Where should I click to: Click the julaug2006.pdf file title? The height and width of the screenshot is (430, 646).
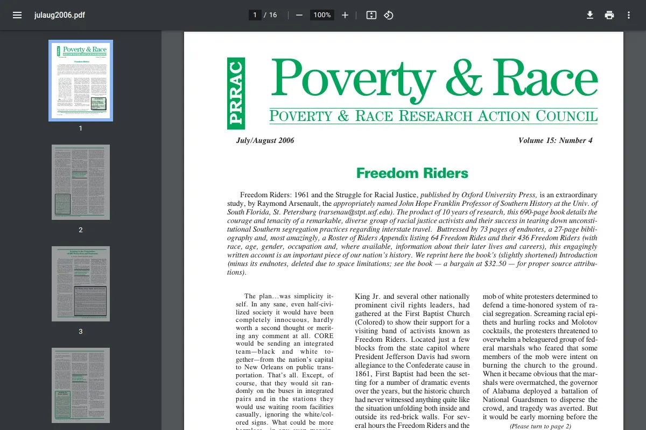[x=60, y=15]
